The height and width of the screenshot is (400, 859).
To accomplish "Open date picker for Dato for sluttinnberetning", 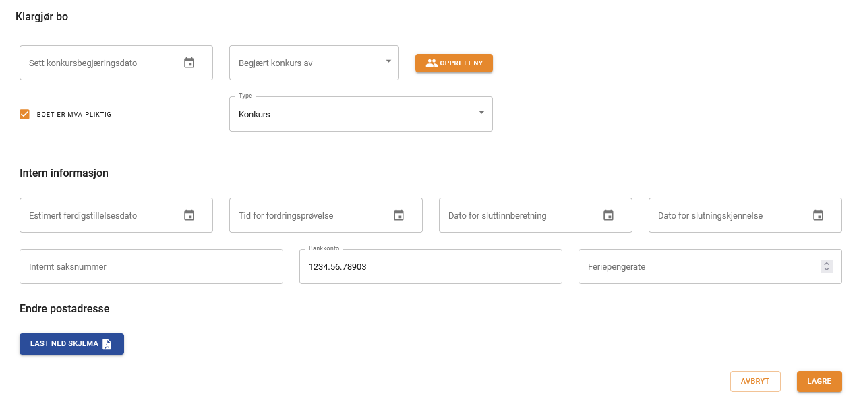I will (x=608, y=215).
